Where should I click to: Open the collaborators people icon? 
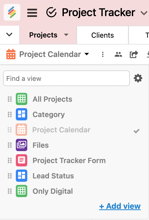[118, 54]
